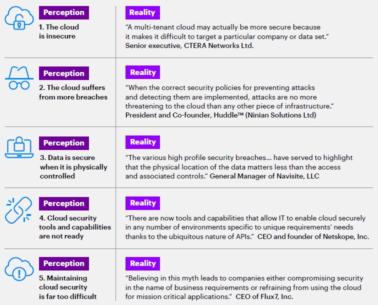This screenshot has height=305, width=378.
Task: Click the Reality label above the CTERA Networks quote
Action: pos(142,12)
